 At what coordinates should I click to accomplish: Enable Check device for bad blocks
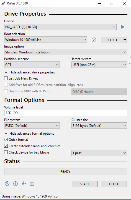[6, 152]
